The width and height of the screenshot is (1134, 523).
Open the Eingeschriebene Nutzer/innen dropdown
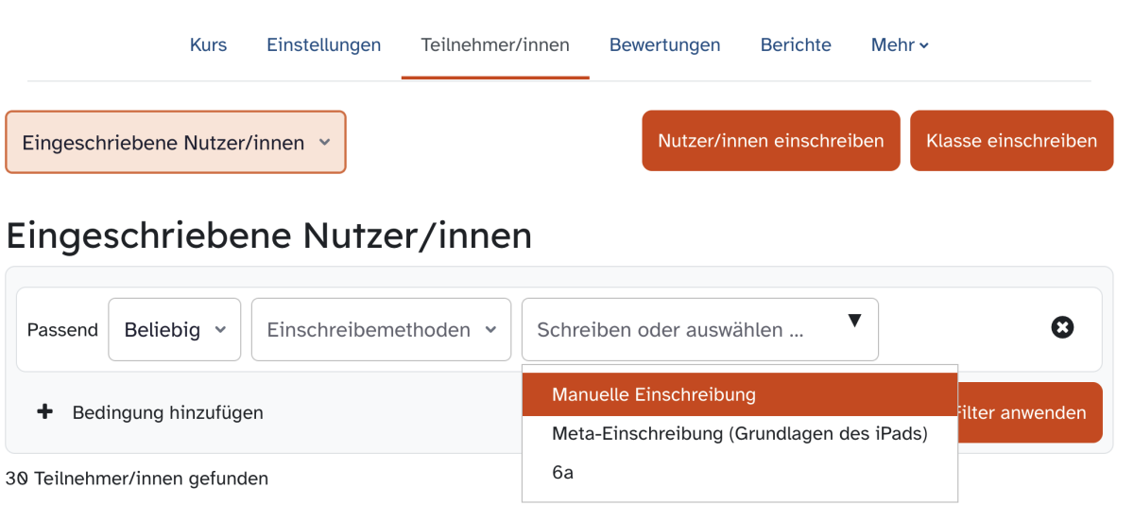pyautogui.click(x=176, y=142)
